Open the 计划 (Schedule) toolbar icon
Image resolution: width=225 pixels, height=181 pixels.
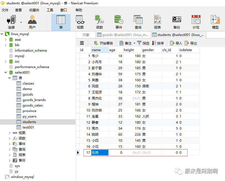click(196, 22)
